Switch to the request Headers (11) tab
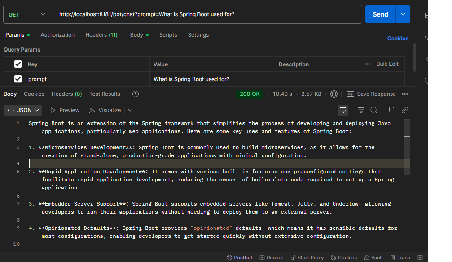The image size is (452, 262). [101, 35]
